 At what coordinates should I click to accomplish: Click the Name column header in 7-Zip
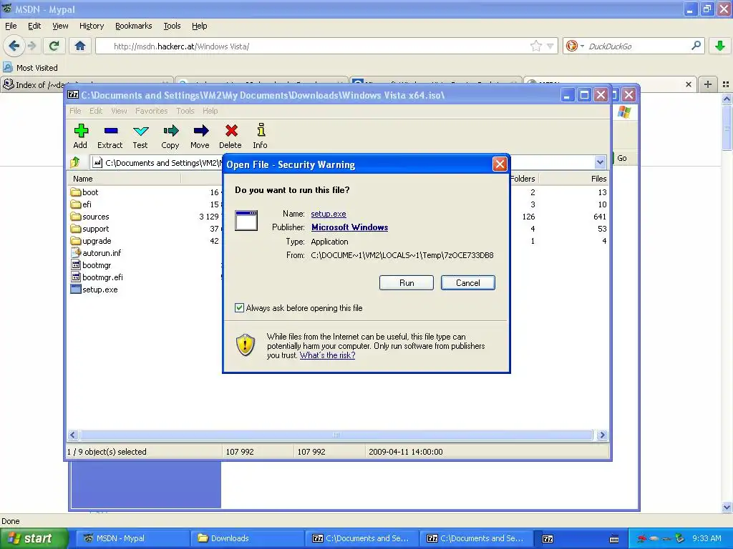[x=124, y=179]
